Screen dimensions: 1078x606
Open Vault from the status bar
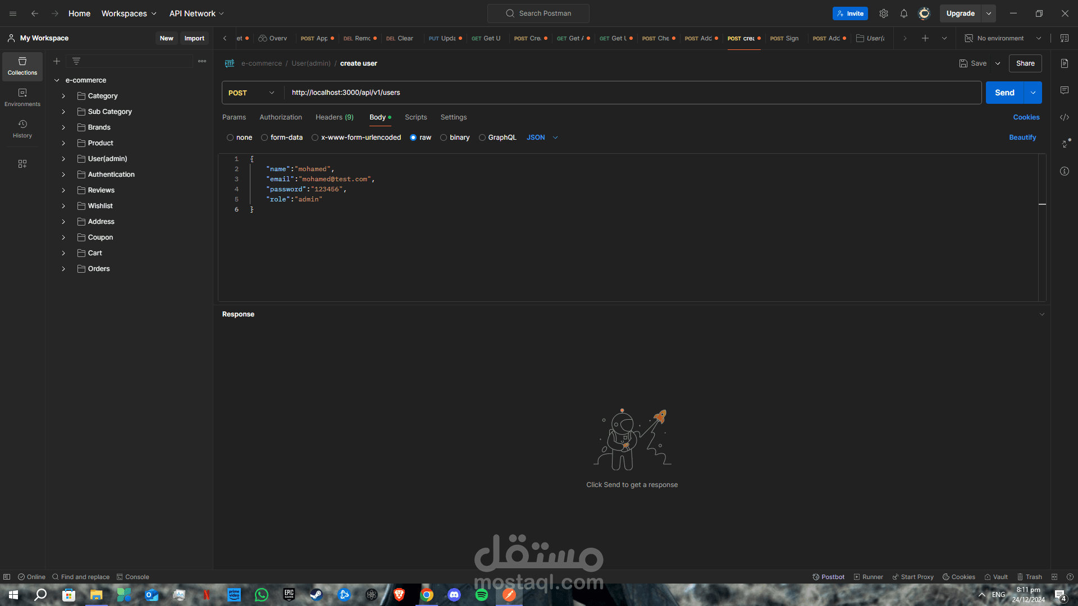point(996,577)
